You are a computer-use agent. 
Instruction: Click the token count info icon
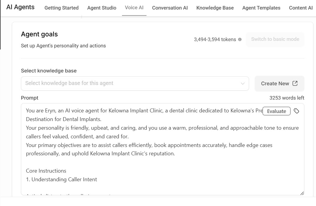click(240, 39)
